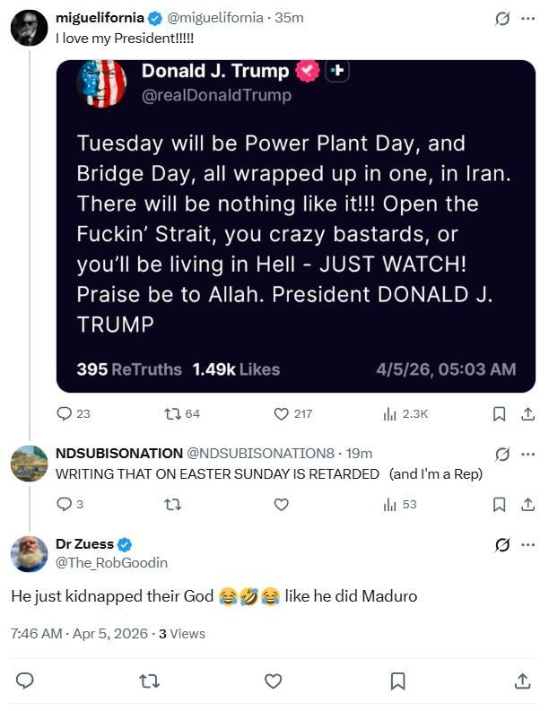Open the @The_RobGoodin profile handle
Image resolution: width=549 pixels, height=711 pixels.
tap(111, 563)
